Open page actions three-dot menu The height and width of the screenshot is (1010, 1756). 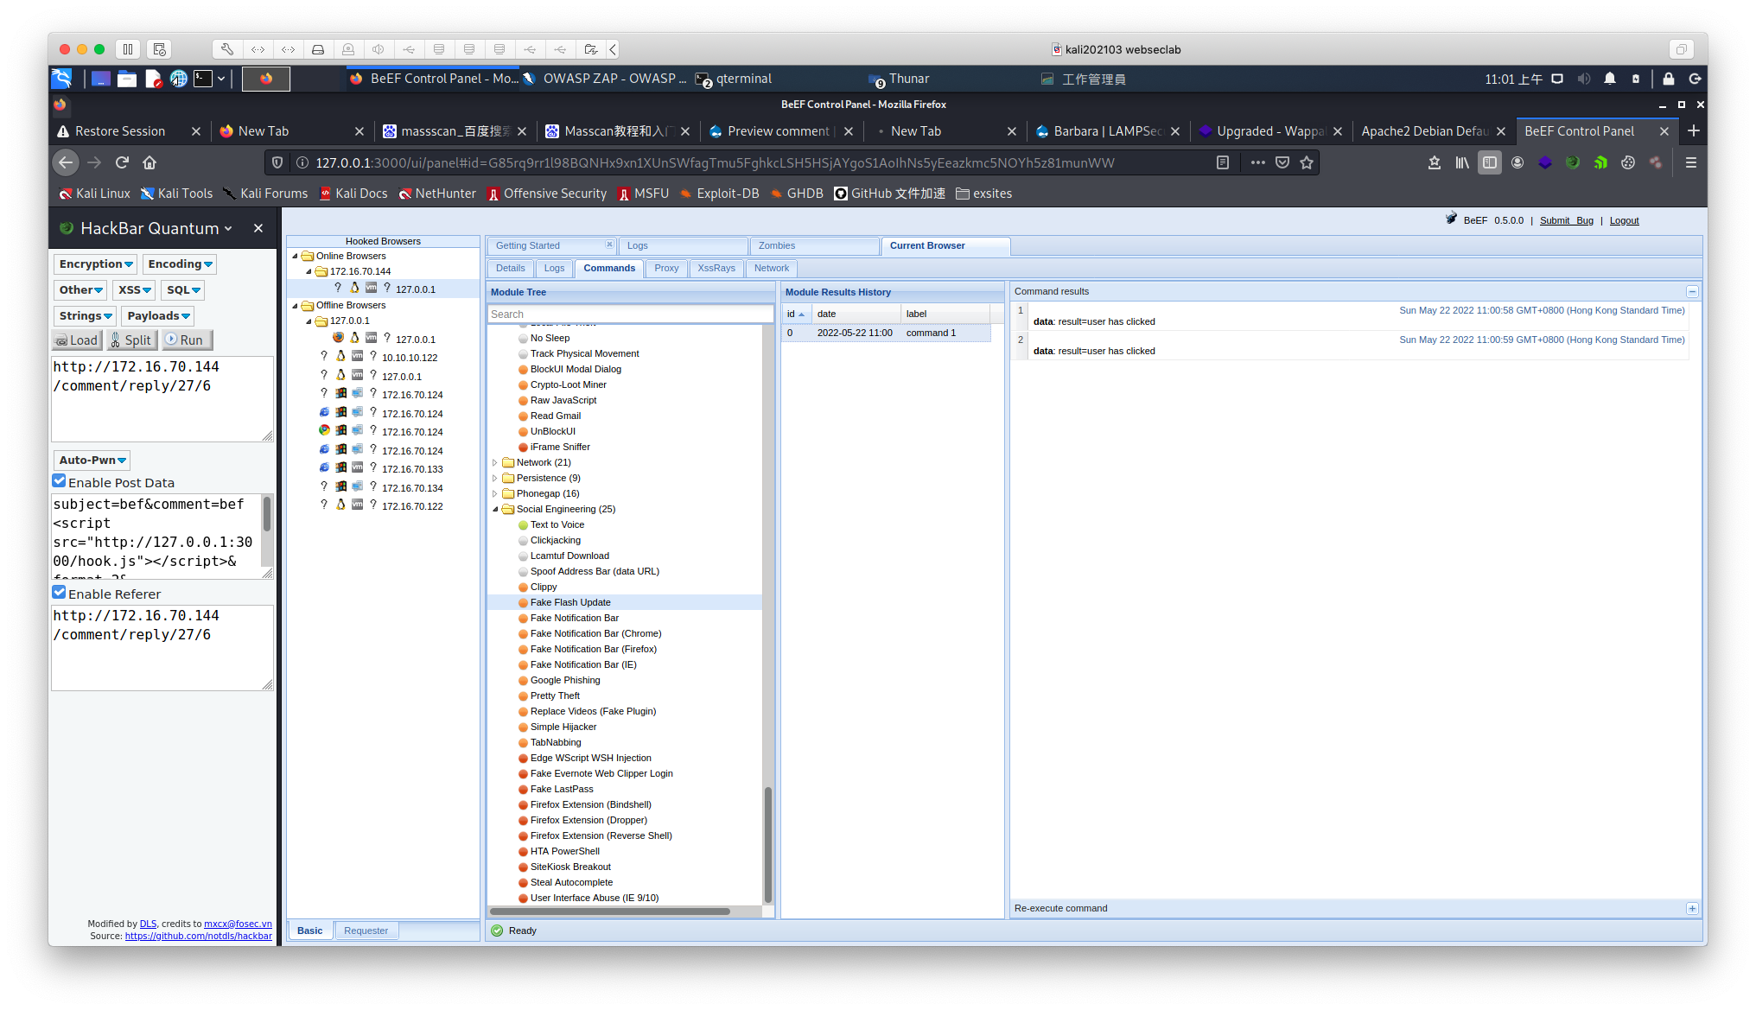pos(1257,162)
